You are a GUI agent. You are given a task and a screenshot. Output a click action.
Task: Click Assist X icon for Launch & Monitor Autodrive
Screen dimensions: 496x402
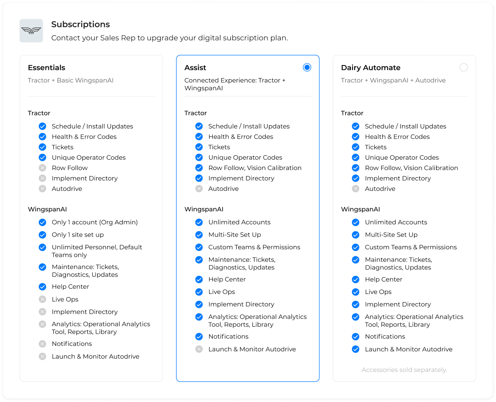[x=199, y=349]
